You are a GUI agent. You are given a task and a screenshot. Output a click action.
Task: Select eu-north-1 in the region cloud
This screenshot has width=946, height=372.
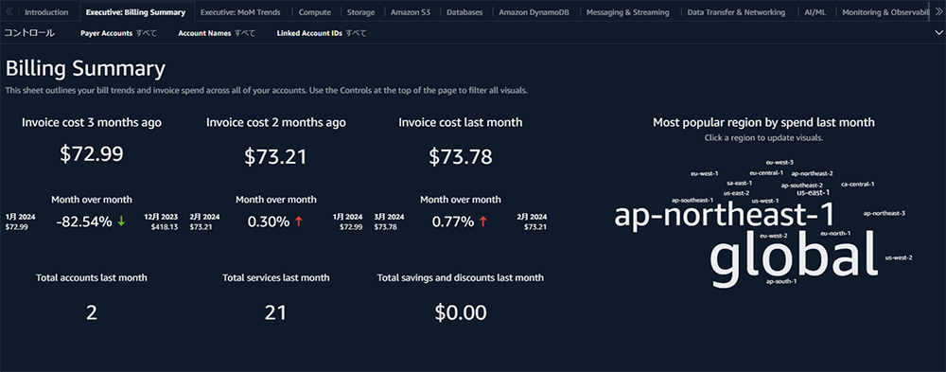835,233
